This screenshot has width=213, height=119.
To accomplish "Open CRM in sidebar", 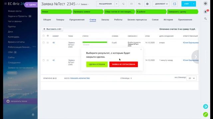I will click(x=10, y=52).
